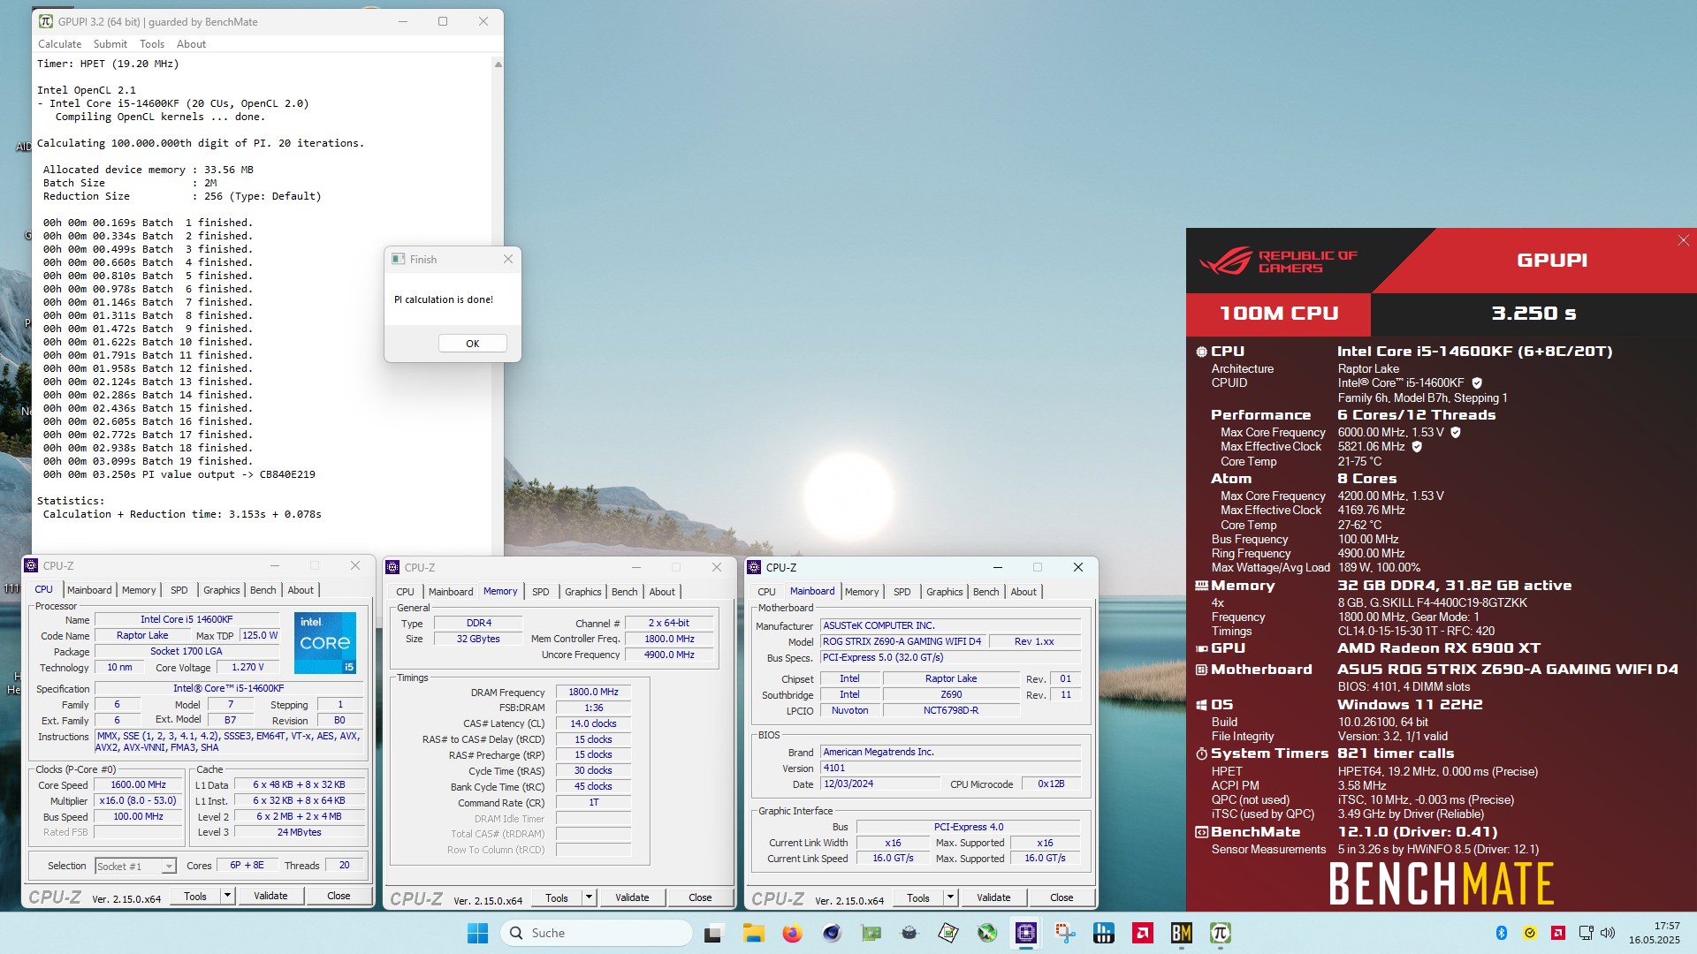This screenshot has width=1697, height=954.
Task: Click the taskbar Suche search field
Action: [597, 933]
